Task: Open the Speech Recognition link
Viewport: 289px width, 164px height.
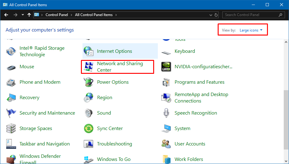Action: [x=196, y=113]
